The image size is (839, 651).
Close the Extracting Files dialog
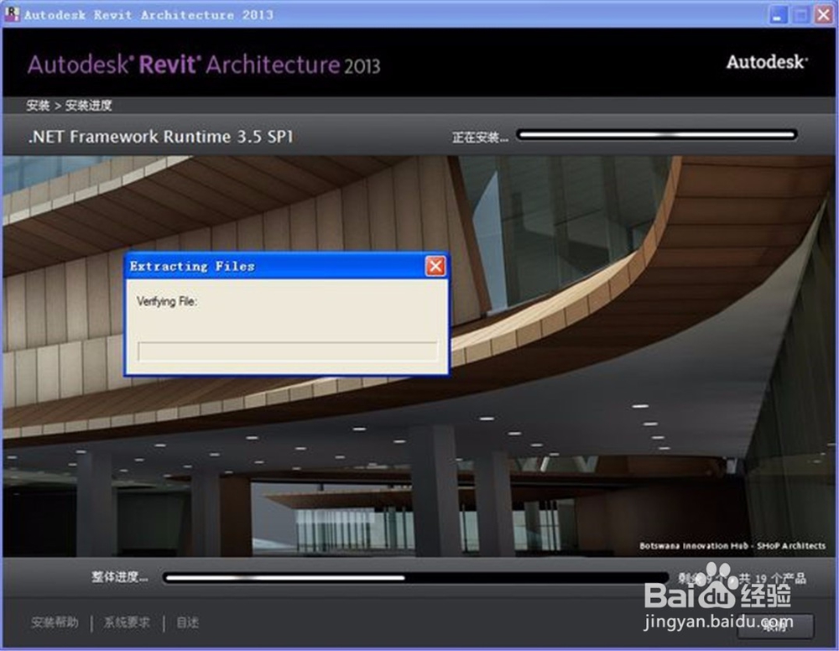pos(435,266)
